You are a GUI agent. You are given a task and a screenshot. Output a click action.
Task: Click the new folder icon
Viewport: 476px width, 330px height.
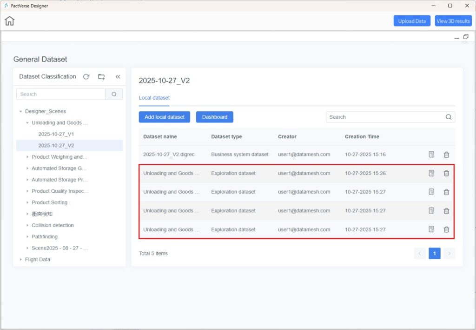(x=101, y=77)
